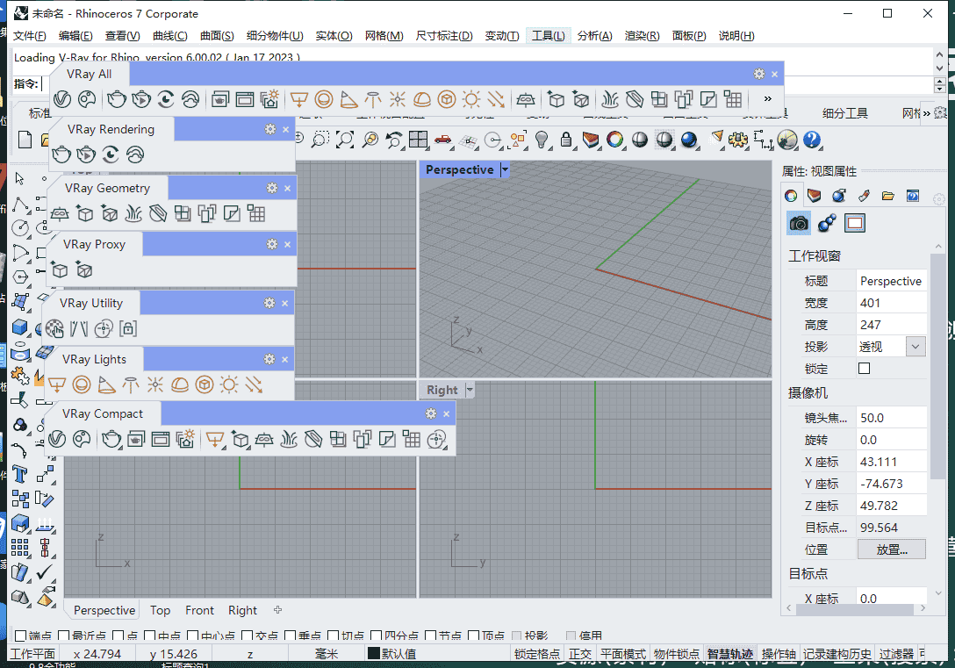Select the camera icon in viewport properties panel
The height and width of the screenshot is (668, 955).
pyautogui.click(x=798, y=223)
